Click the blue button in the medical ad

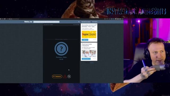(86, 59)
